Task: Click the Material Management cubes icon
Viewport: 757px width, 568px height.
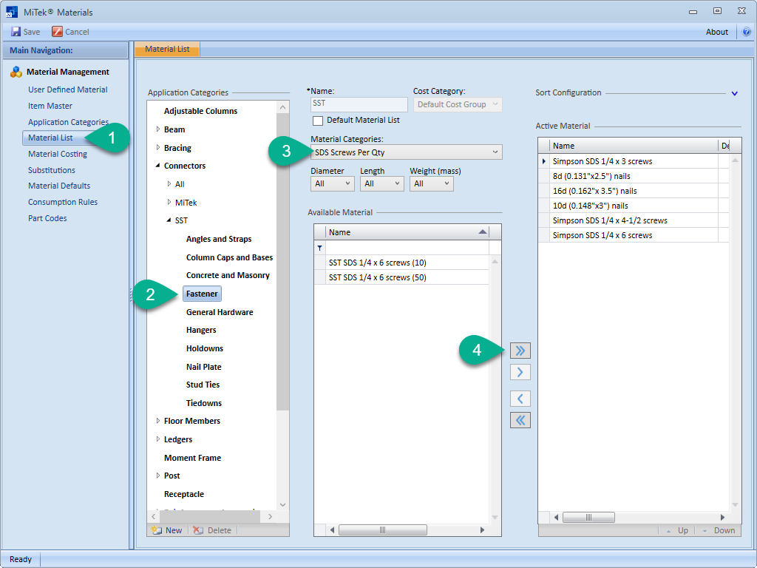Action: 16,72
